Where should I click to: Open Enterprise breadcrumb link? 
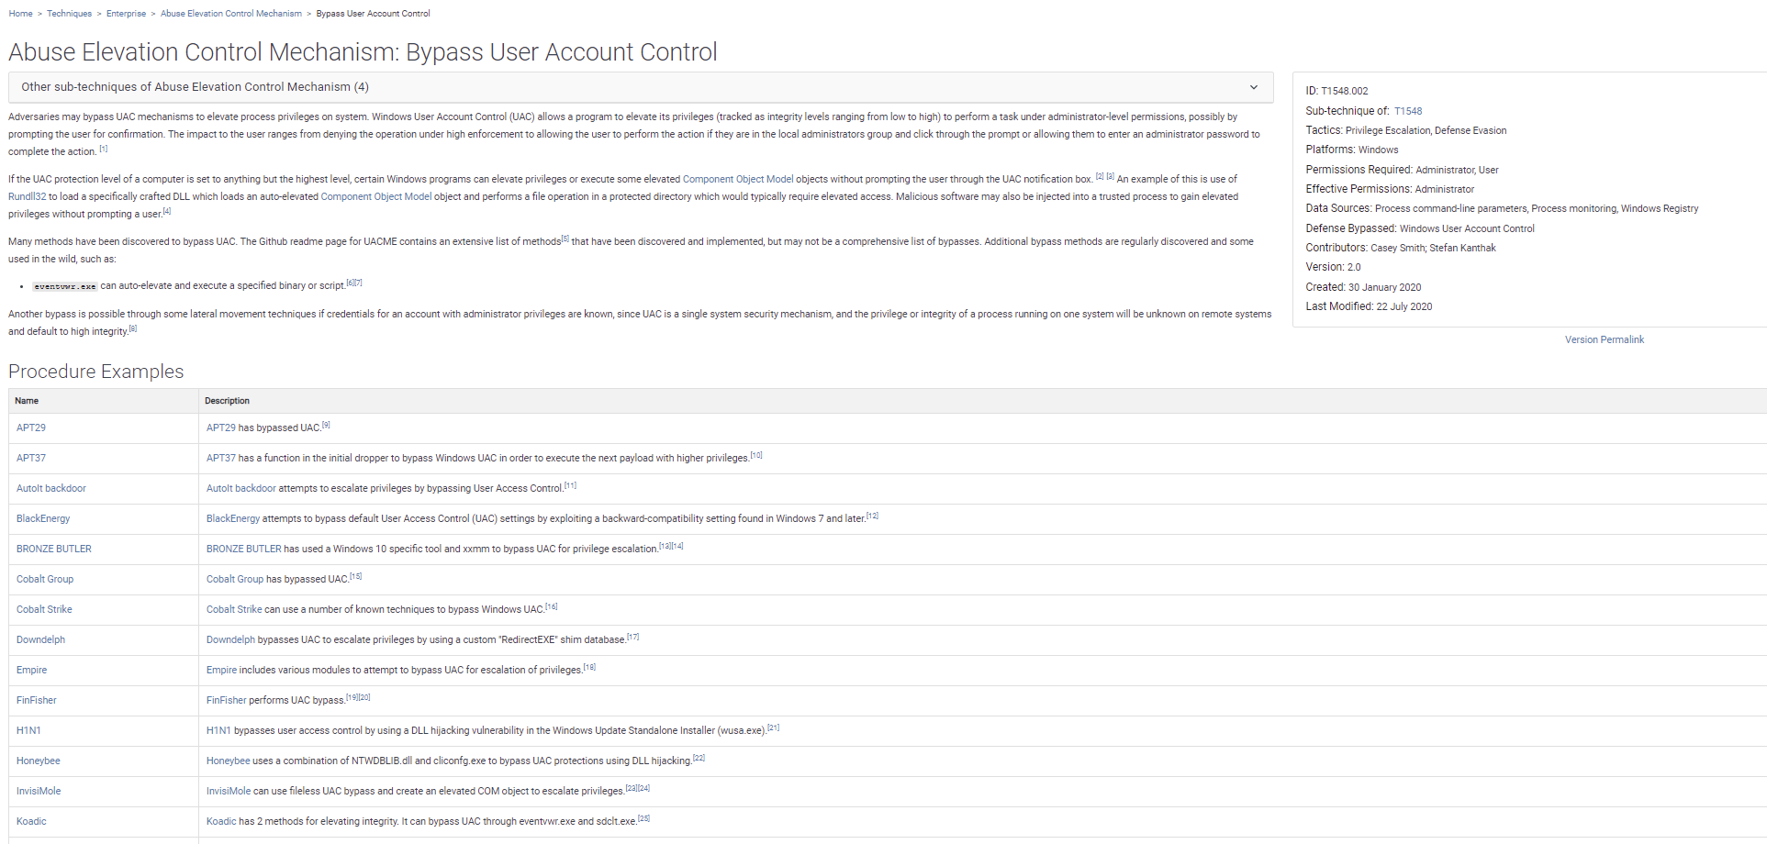[x=126, y=14]
